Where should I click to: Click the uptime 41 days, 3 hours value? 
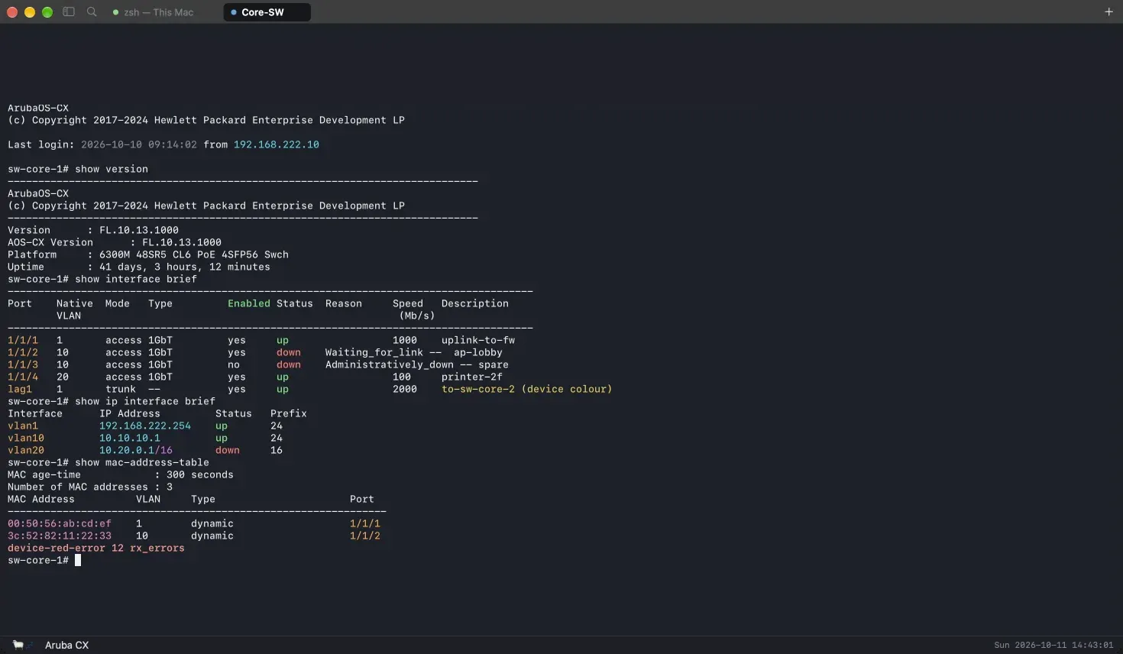[185, 267]
